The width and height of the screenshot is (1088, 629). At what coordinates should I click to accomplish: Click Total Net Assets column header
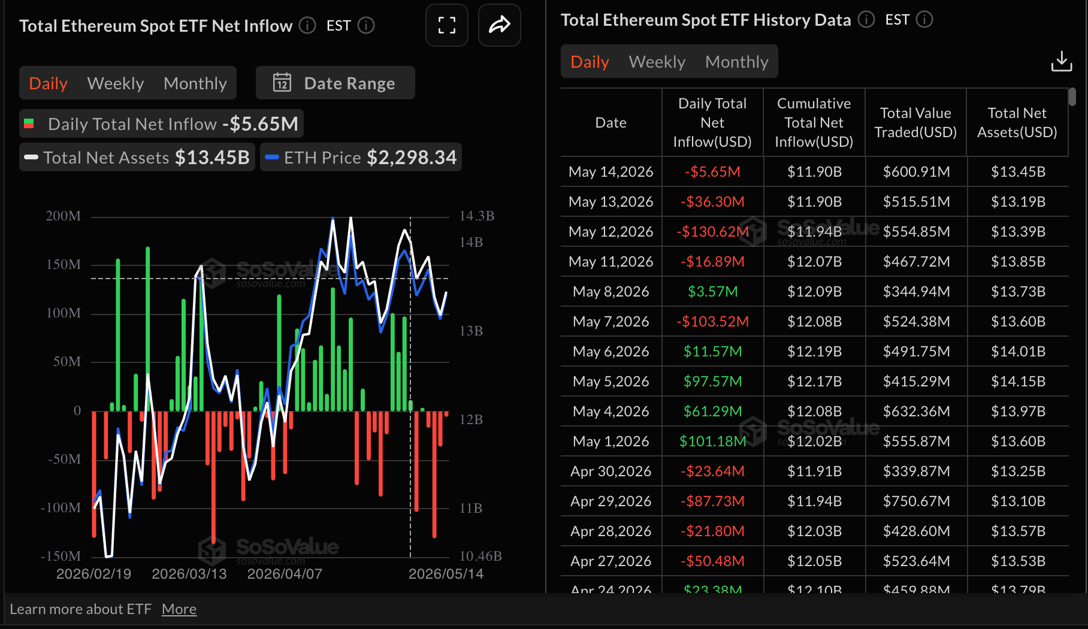[x=1017, y=123]
